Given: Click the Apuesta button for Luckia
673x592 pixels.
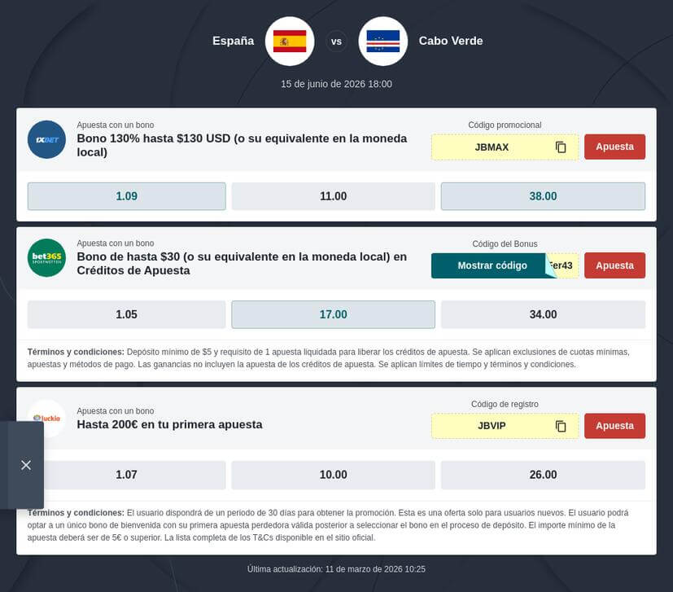Looking at the screenshot, I should point(614,425).
